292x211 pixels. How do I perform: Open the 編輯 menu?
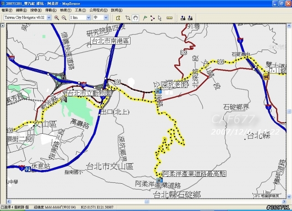(x=21, y=10)
